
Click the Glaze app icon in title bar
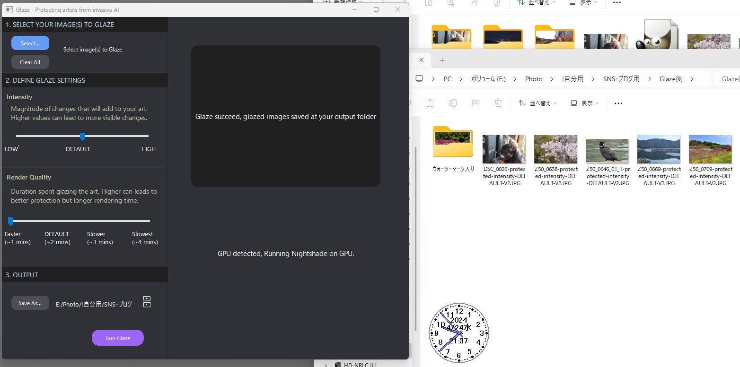coord(9,9)
